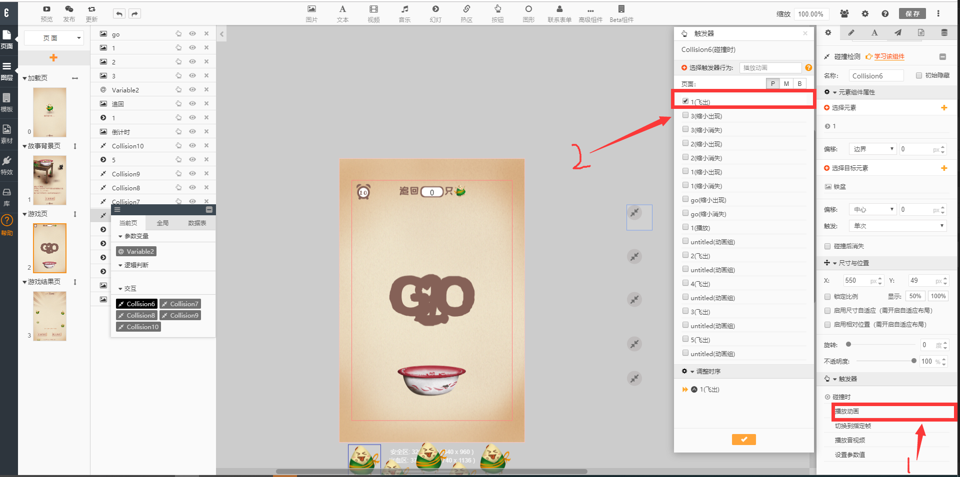Add an element via 选择元素 plus

pyautogui.click(x=944, y=107)
